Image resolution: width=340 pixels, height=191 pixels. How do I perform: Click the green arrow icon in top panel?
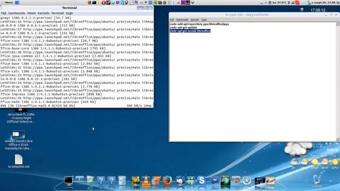tap(155, 3)
